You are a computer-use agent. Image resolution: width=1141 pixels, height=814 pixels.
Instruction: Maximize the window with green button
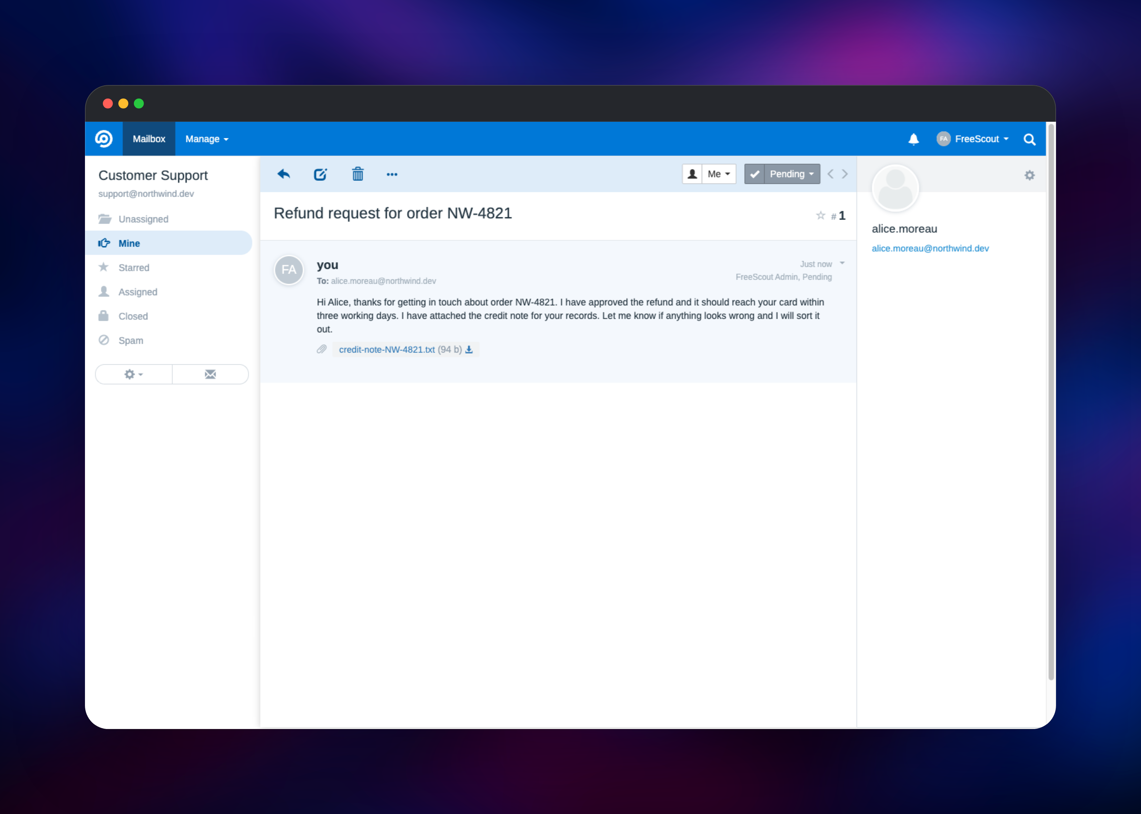point(139,103)
